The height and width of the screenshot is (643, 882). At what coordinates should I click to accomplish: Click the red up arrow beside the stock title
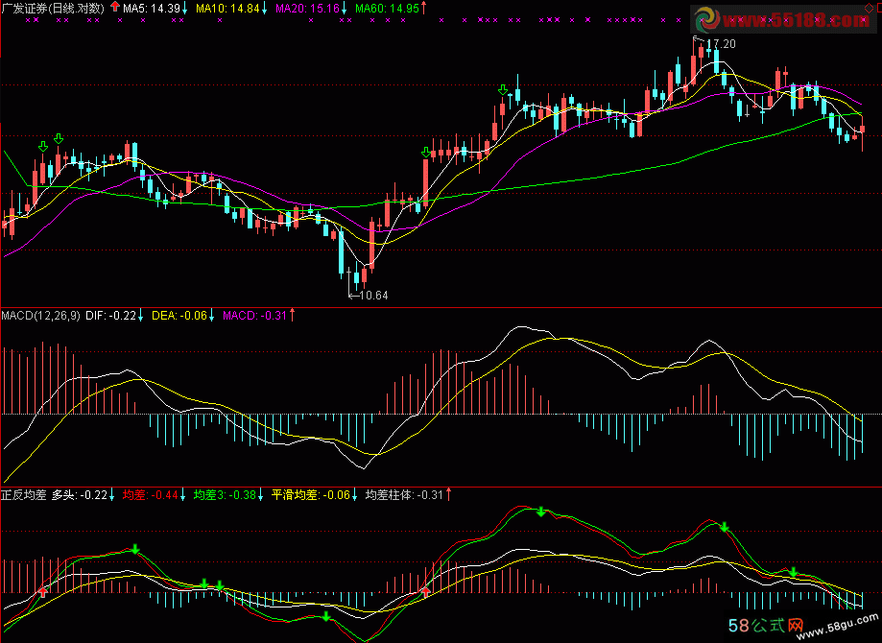[x=116, y=8]
